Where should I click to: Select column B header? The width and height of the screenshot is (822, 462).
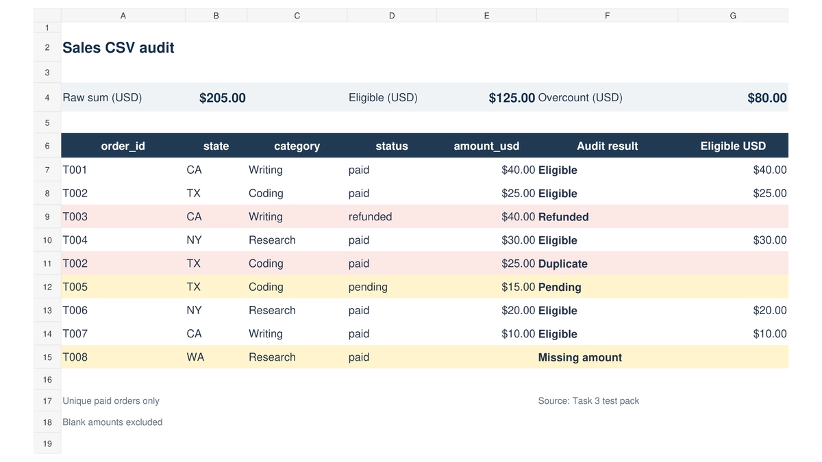pos(216,15)
